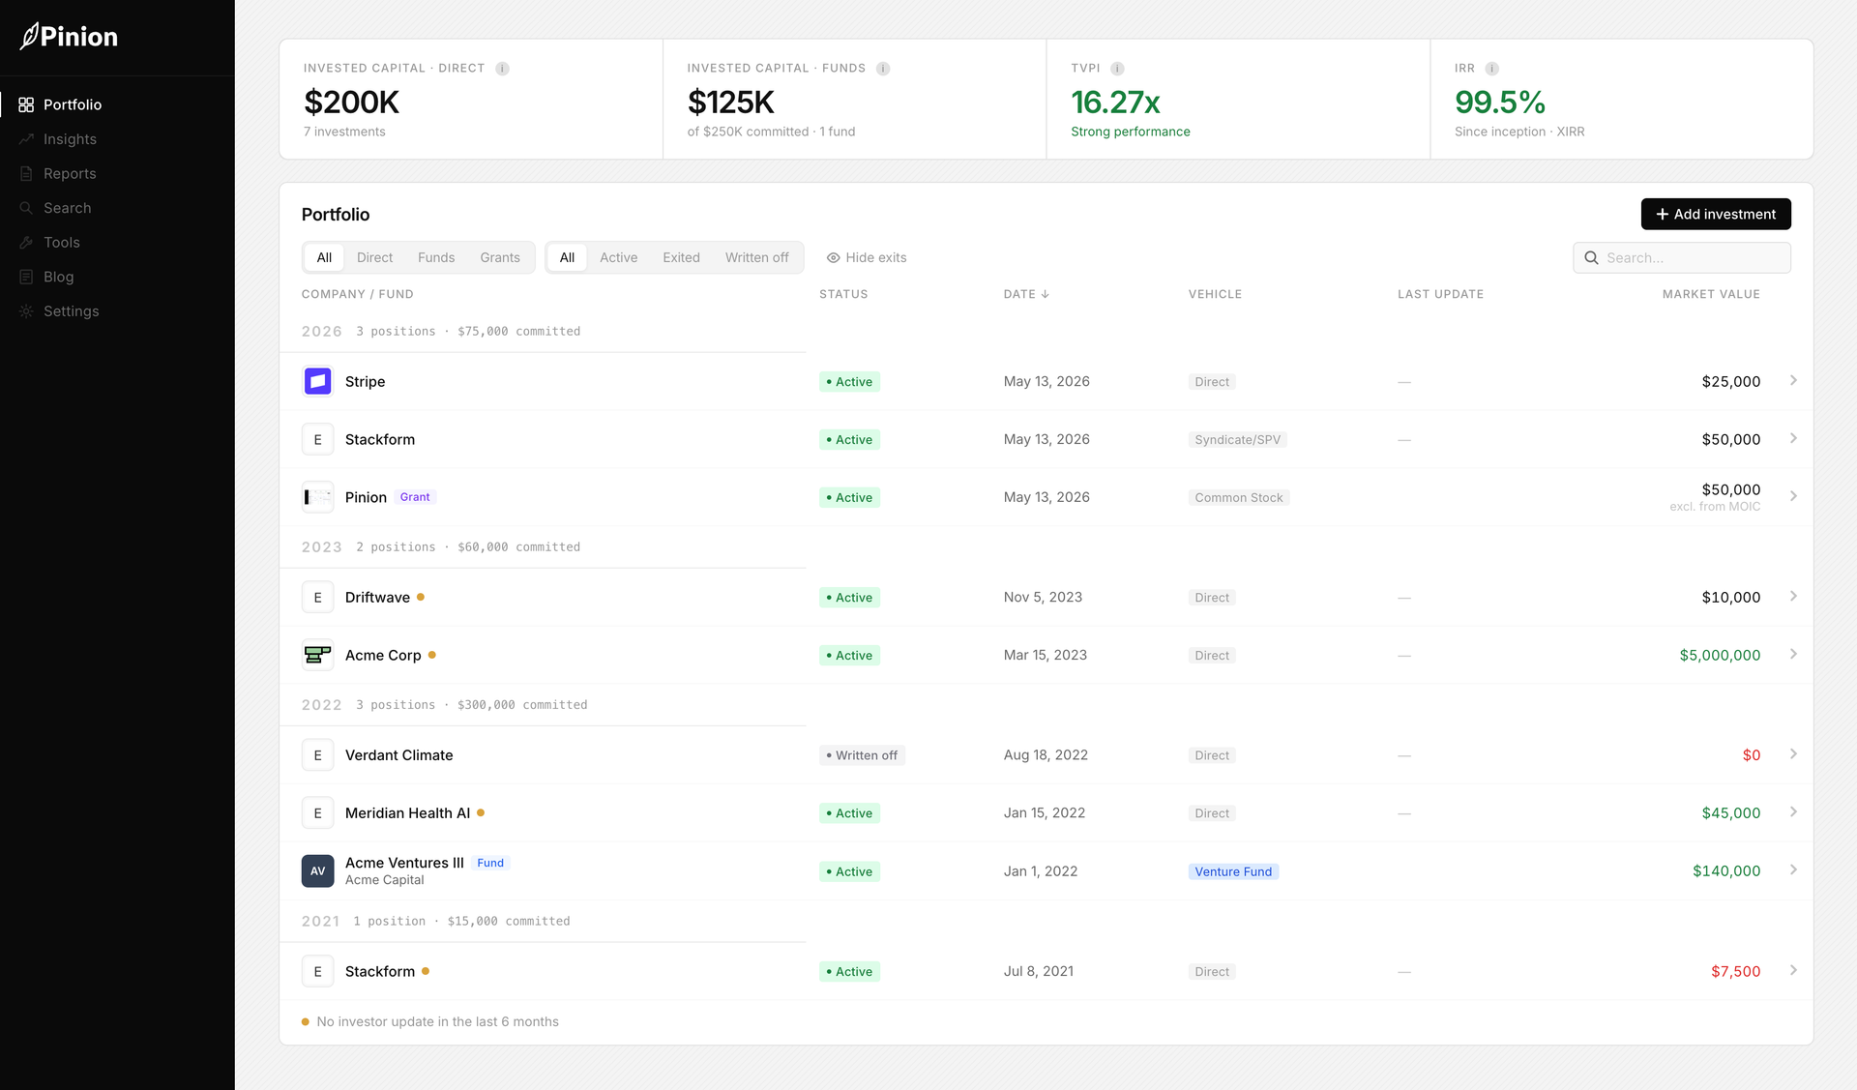Click the IRR info icon
Screen dimensions: 1857x1090
point(1491,69)
